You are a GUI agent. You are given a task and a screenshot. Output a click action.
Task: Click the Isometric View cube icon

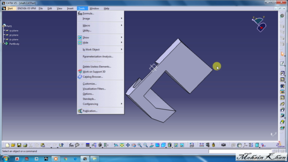click(163, 145)
